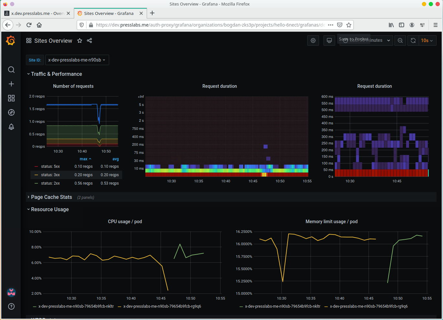Click the Create plus icon in sidebar

[11, 84]
